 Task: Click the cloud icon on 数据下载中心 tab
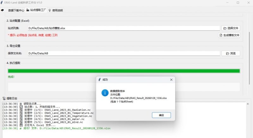(3, 10)
